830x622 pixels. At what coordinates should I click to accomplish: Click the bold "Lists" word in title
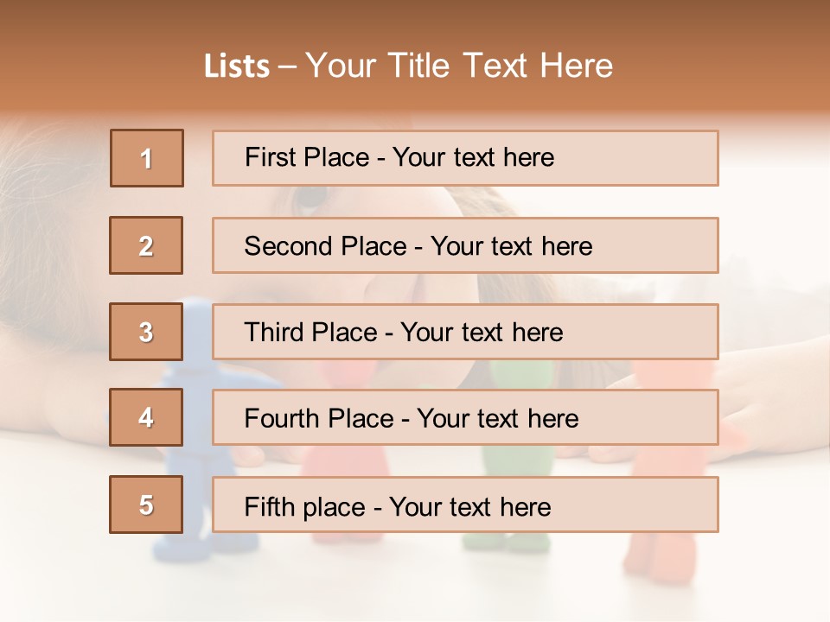237,66
